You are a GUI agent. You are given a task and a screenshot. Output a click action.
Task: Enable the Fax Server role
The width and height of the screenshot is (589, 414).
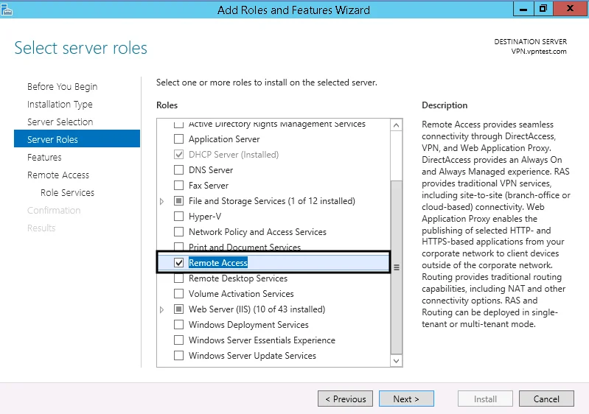(x=179, y=186)
